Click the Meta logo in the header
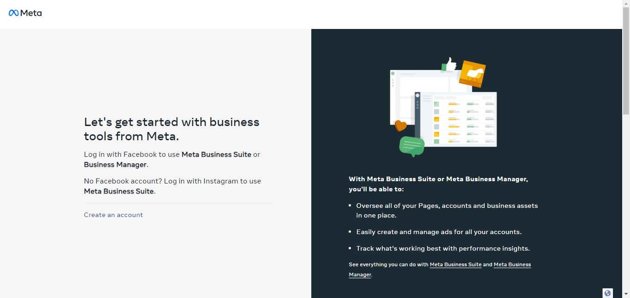 [x=25, y=13]
